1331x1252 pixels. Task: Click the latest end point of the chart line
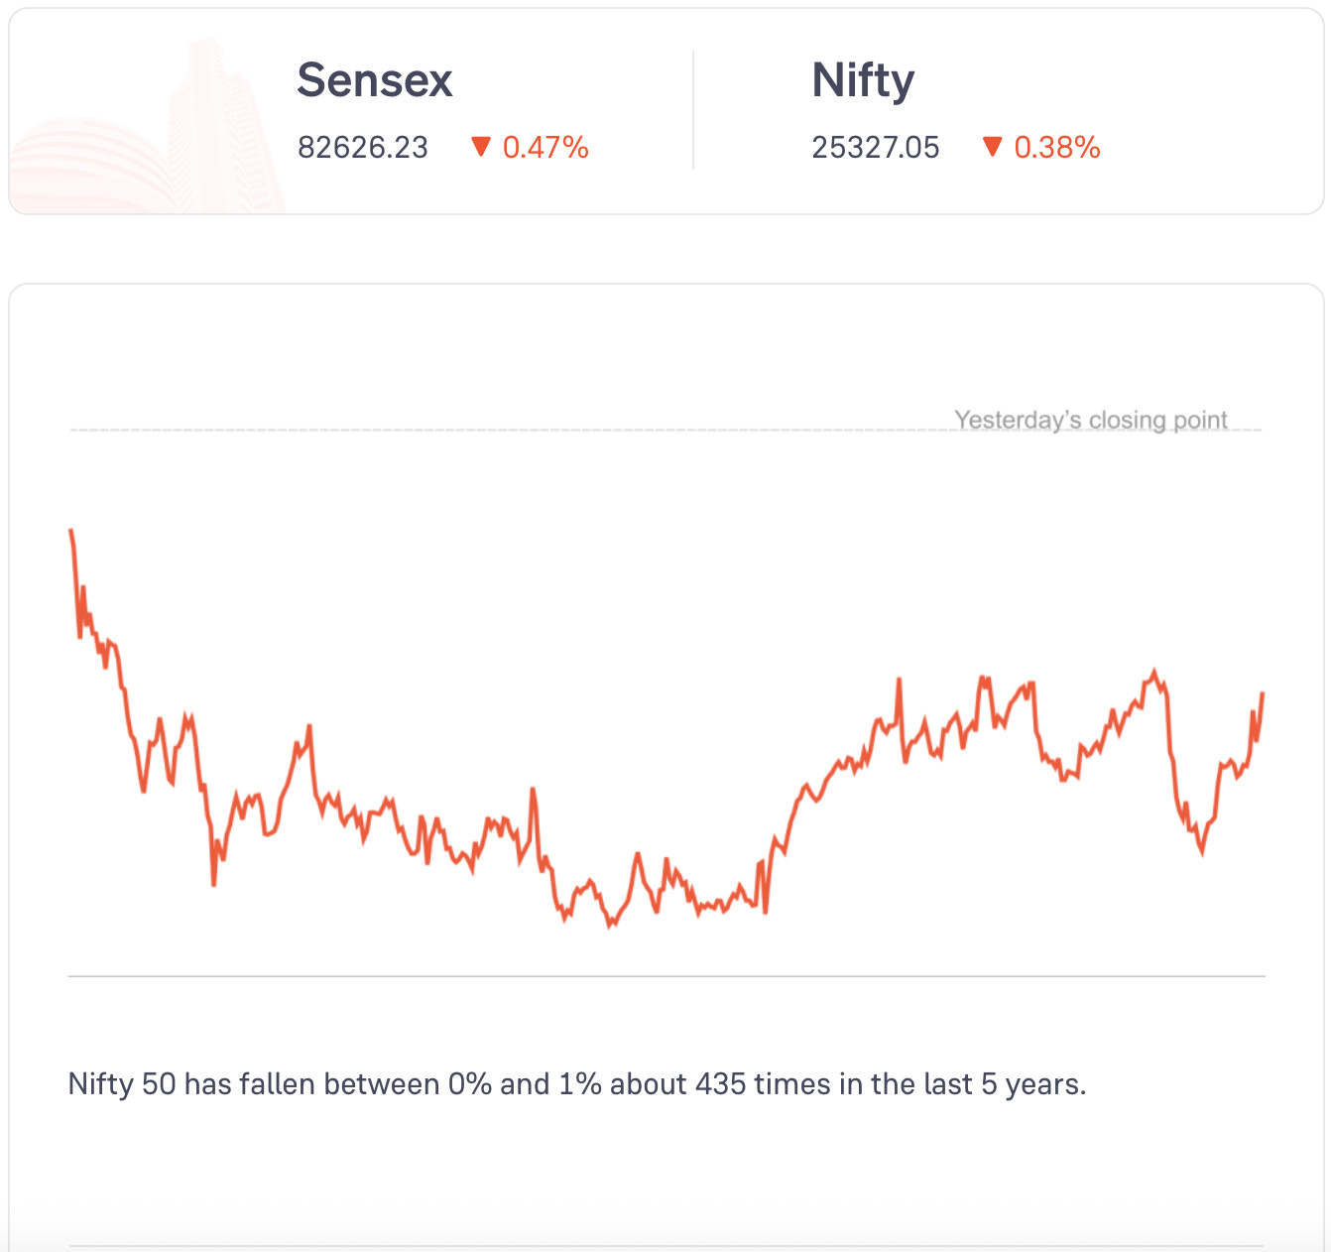coord(1263,693)
